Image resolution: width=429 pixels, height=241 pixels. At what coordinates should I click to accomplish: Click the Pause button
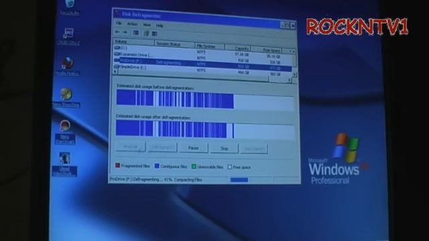pyautogui.click(x=194, y=148)
